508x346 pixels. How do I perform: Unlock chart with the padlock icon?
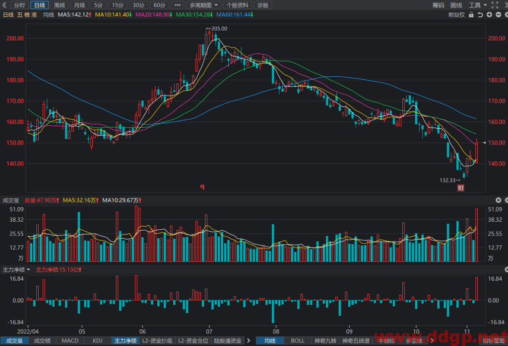point(471,14)
